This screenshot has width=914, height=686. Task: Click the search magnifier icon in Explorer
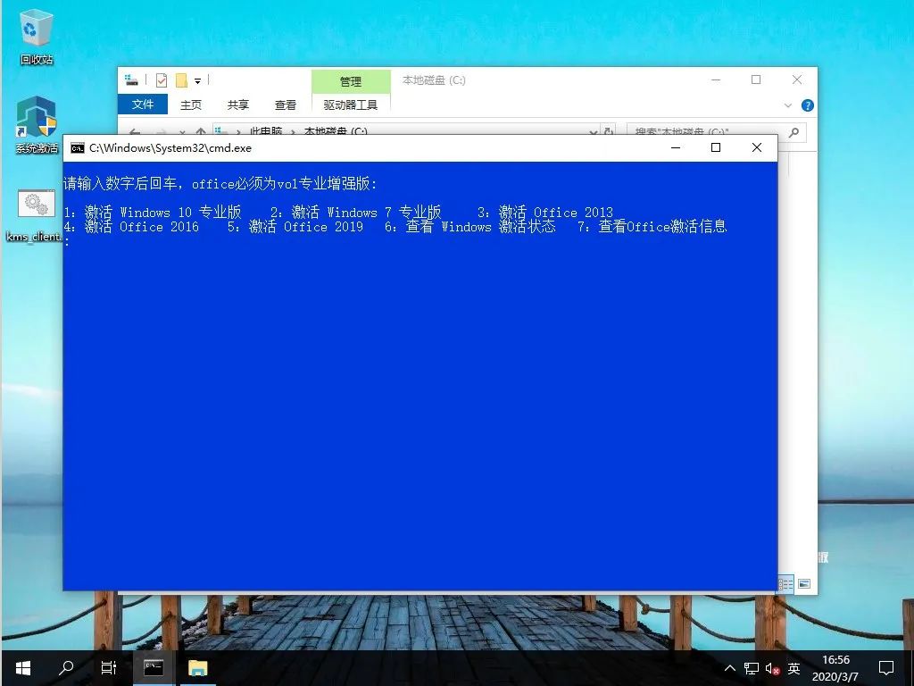794,132
